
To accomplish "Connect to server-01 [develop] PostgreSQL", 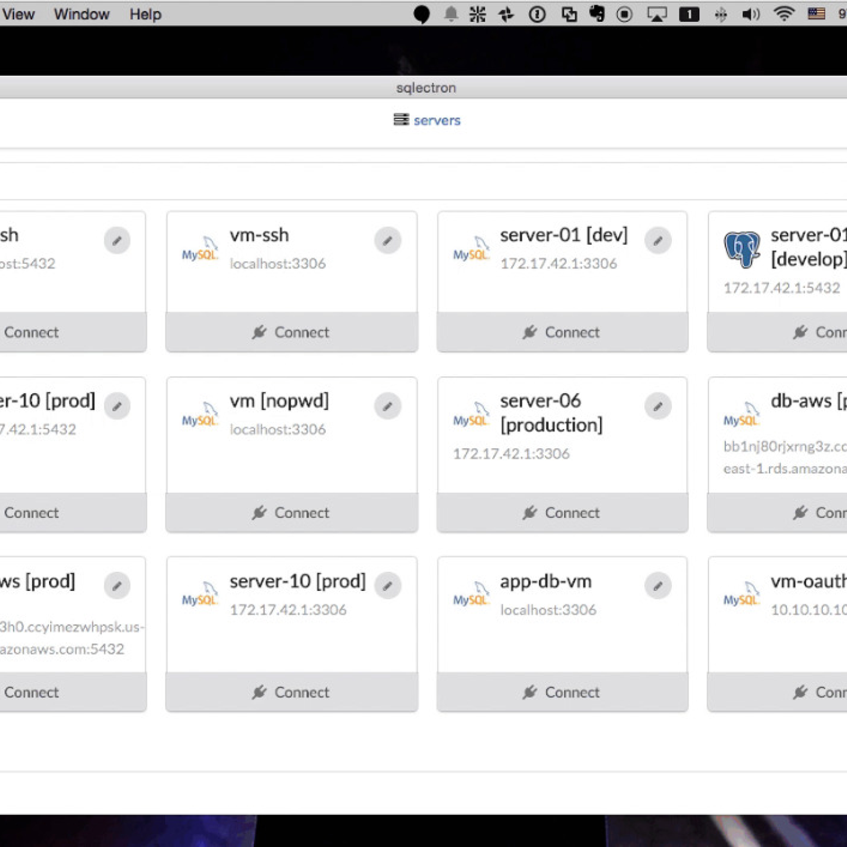I will click(777, 332).
